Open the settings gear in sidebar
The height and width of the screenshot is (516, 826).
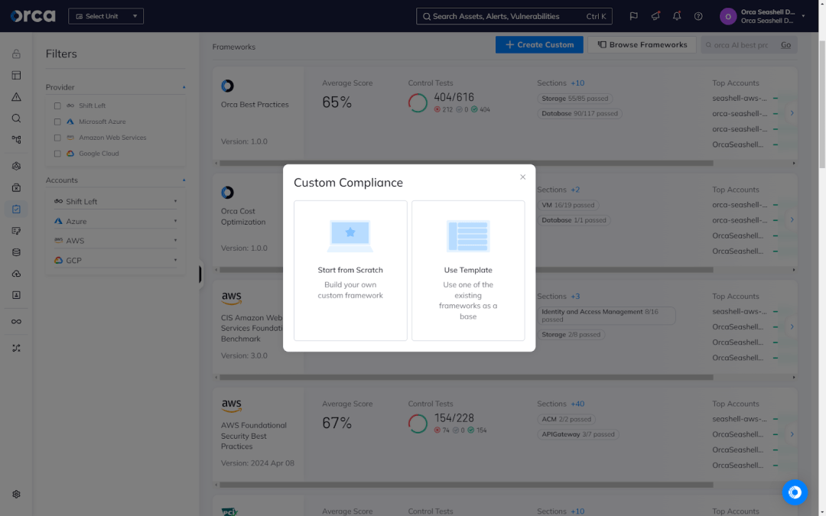pyautogui.click(x=16, y=495)
